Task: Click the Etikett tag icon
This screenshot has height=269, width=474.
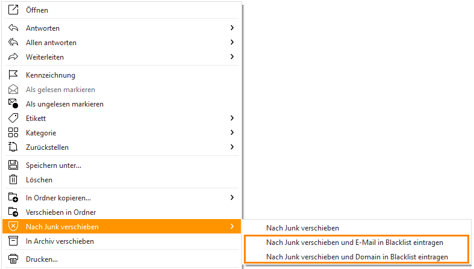Action: [13, 118]
